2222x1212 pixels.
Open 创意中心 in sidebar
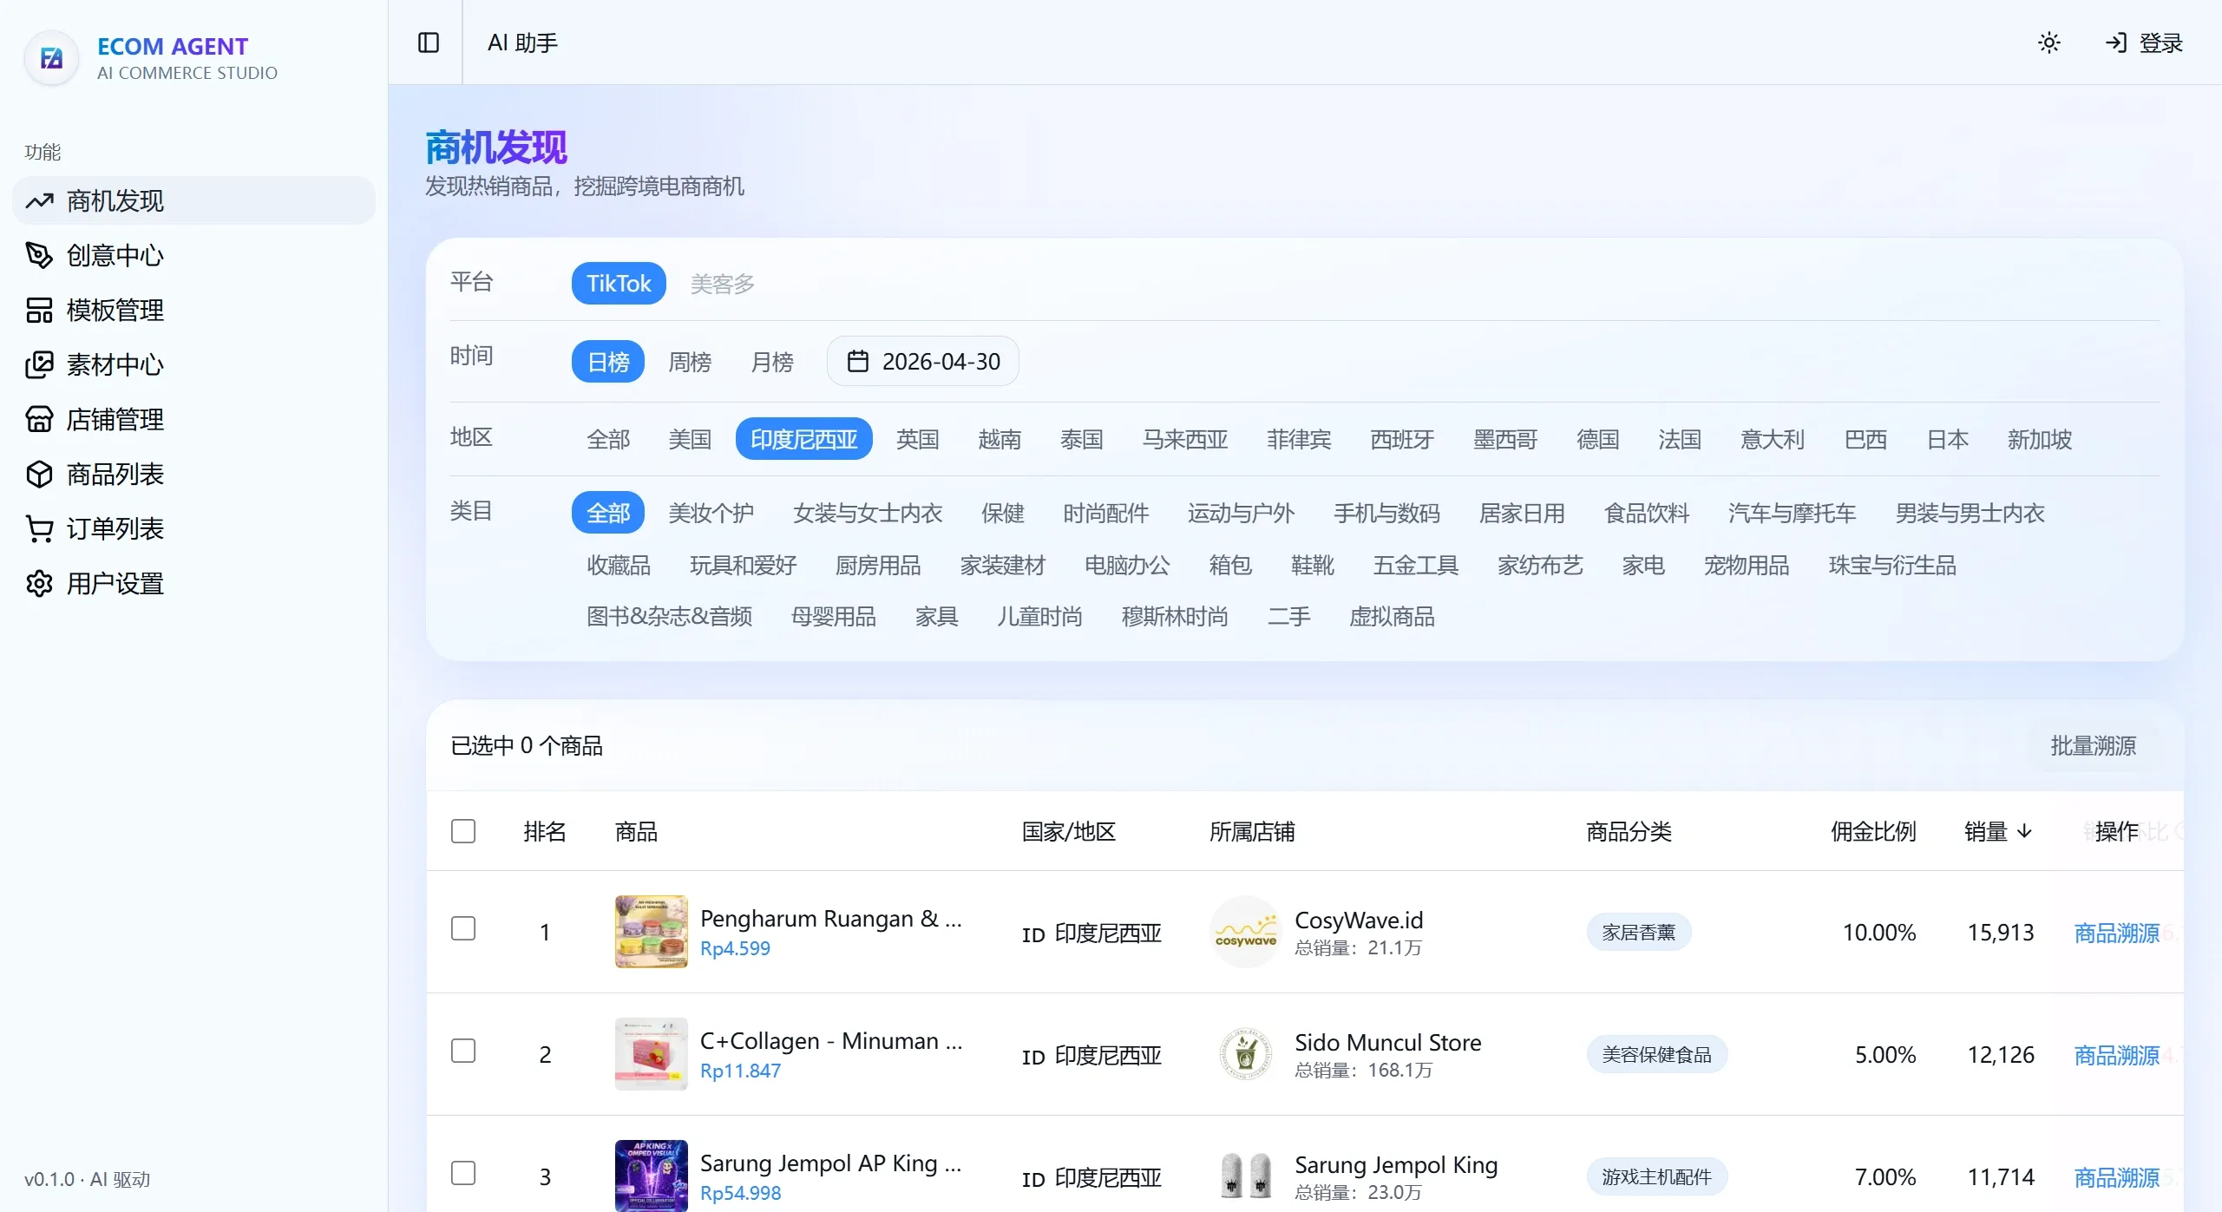coord(193,256)
